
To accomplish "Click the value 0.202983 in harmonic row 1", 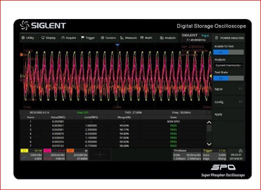I will (x=58, y=121).
